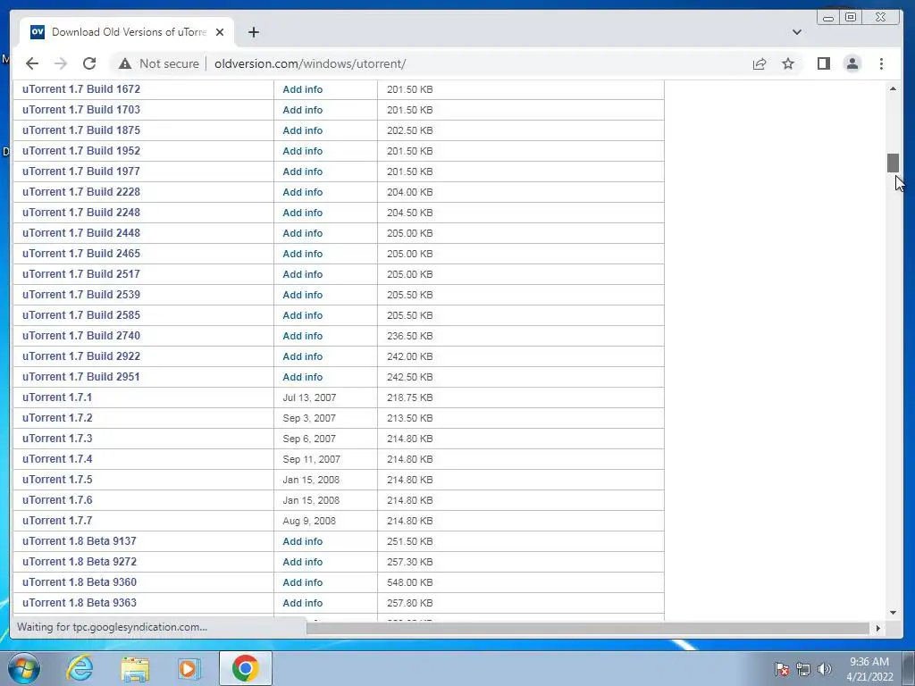The height and width of the screenshot is (686, 915).
Task: Open the volume speaker tray icon
Action: coord(825,669)
